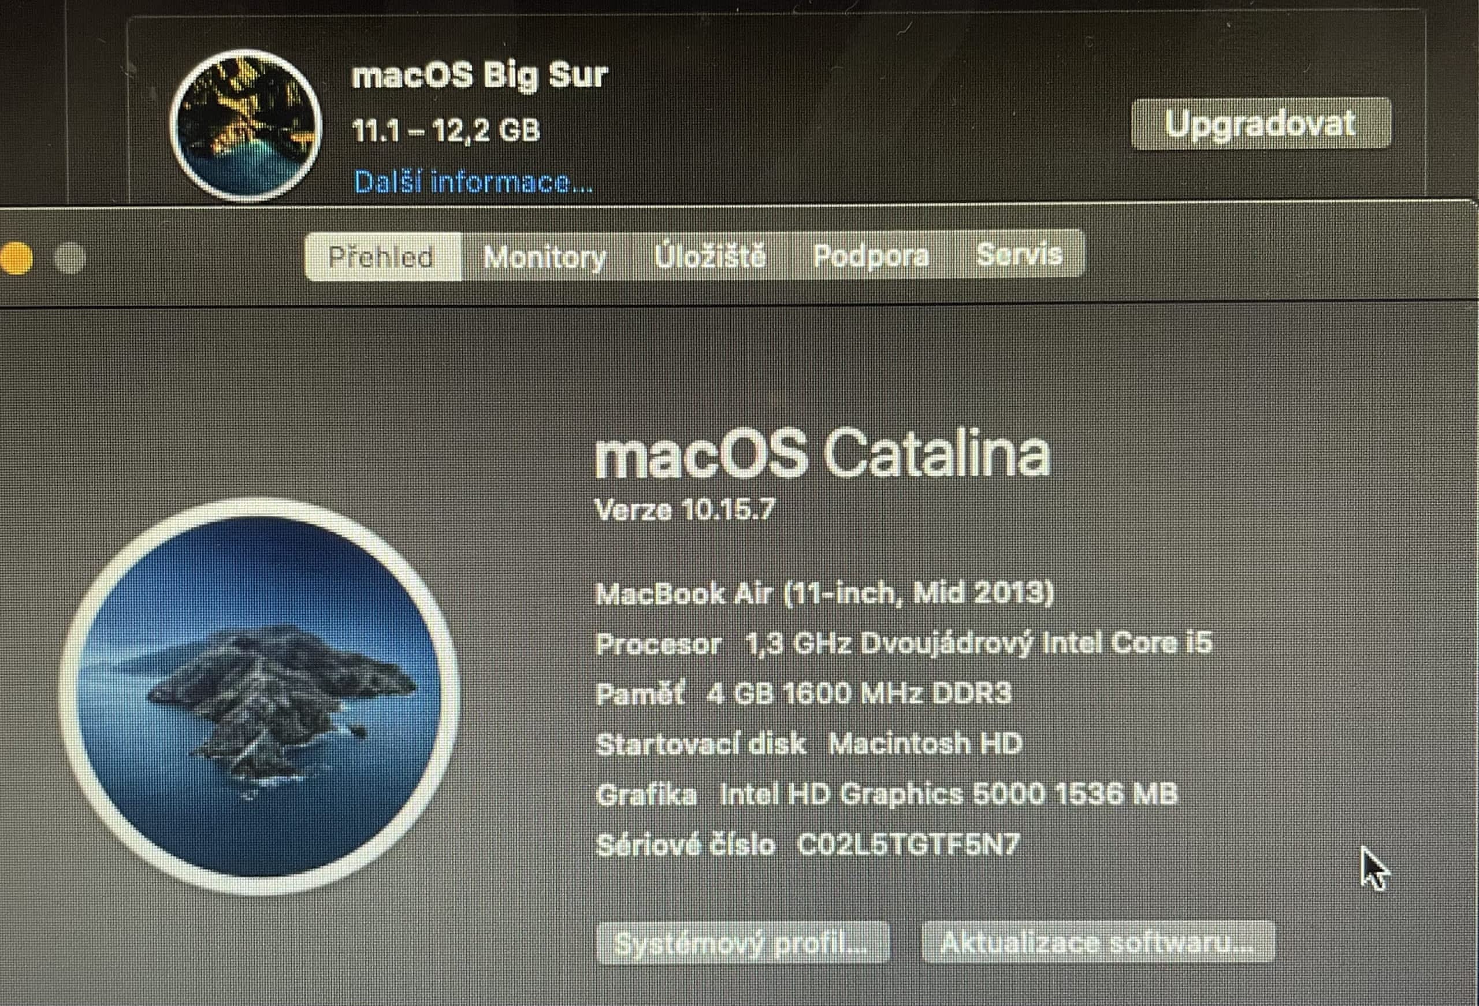Click the Verze 10.15.7 version text
The image size is (1479, 1006).
point(684,509)
